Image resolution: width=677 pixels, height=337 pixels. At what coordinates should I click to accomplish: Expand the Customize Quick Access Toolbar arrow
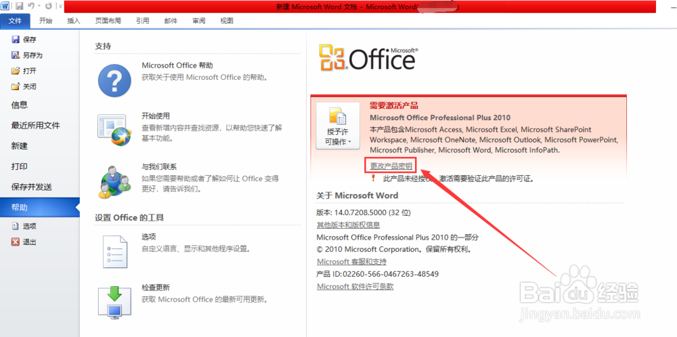point(60,7)
